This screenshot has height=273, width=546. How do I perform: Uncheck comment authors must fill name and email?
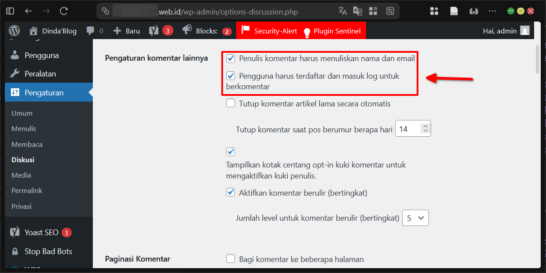(x=231, y=58)
